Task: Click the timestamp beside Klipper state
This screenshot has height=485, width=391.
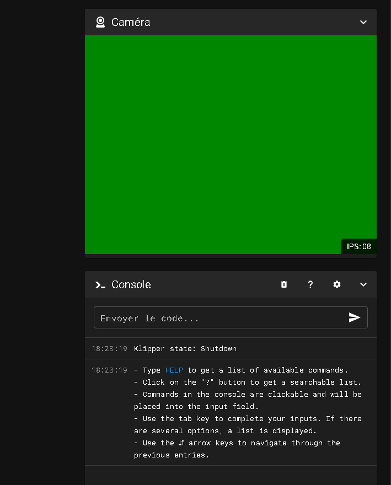Action: point(109,348)
